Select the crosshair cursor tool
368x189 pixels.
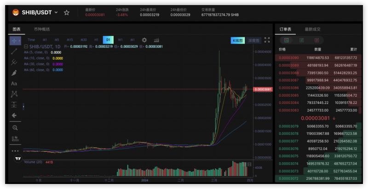click(x=14, y=41)
